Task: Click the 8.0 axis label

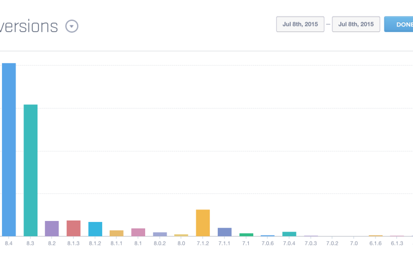Action: coord(181,243)
